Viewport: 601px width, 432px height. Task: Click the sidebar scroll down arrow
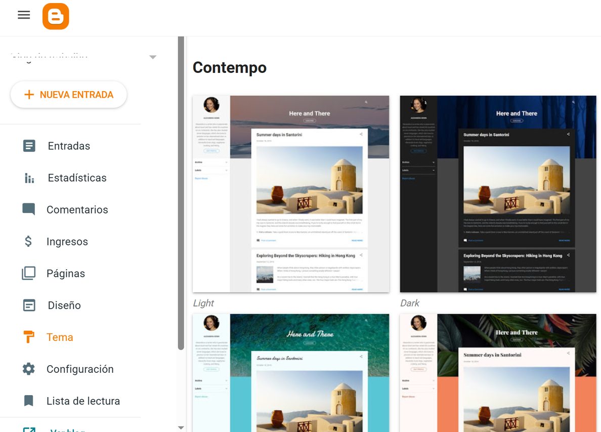(x=181, y=427)
